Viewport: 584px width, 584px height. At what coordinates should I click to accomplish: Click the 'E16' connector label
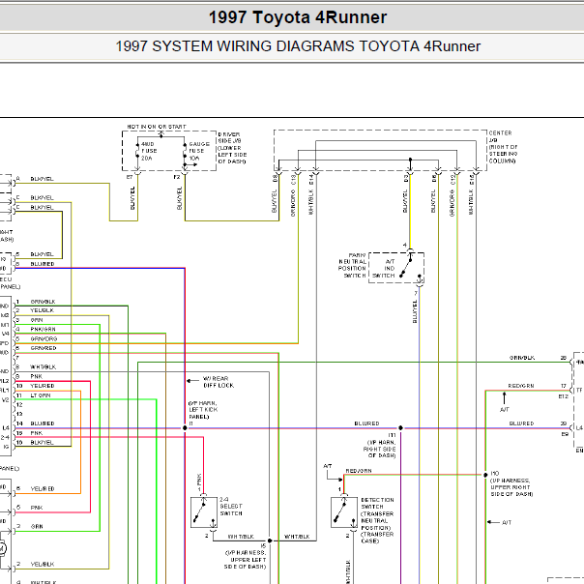pyautogui.click(x=472, y=180)
